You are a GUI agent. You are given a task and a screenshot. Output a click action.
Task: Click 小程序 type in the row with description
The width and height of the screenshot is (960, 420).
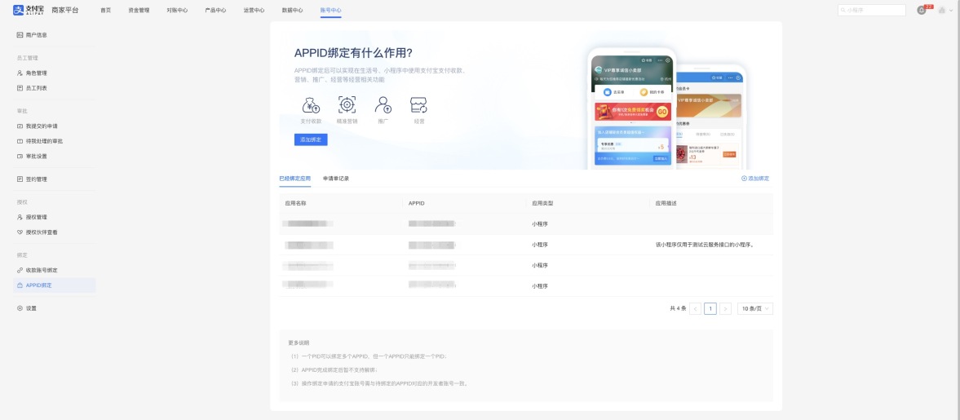point(539,245)
